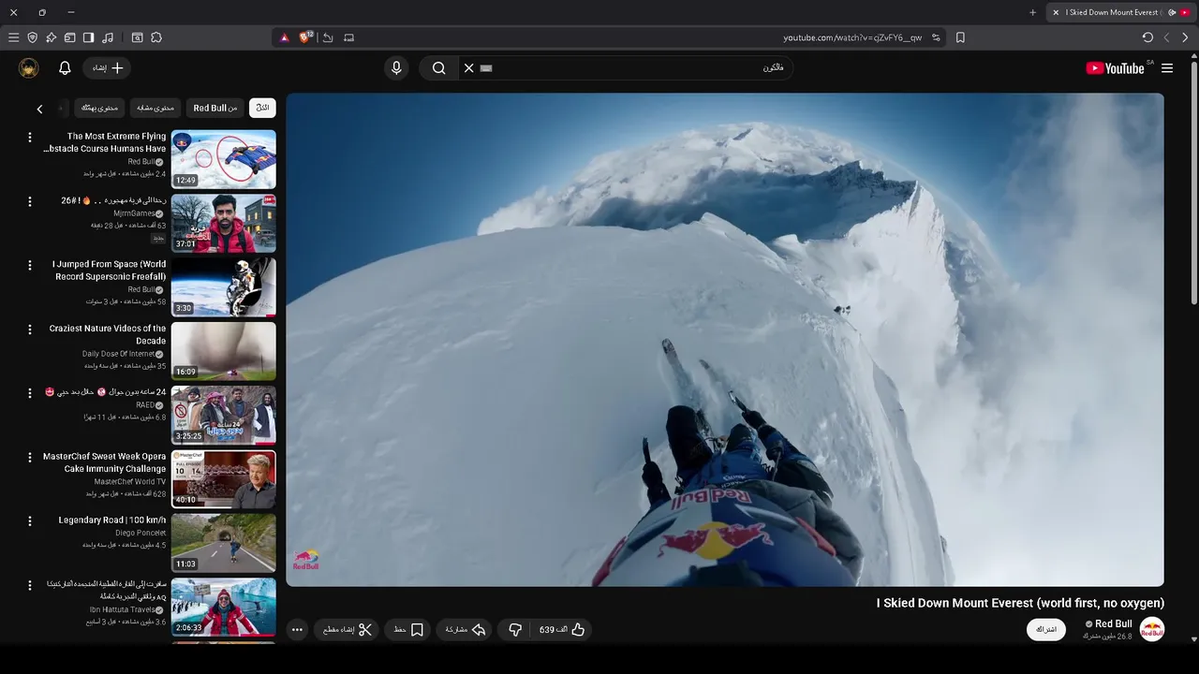Open the Leo AI sparkle icon
Image resolution: width=1199 pixels, height=674 pixels.
[51, 37]
